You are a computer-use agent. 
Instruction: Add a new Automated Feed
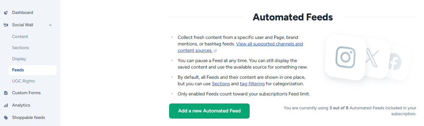tap(209, 111)
